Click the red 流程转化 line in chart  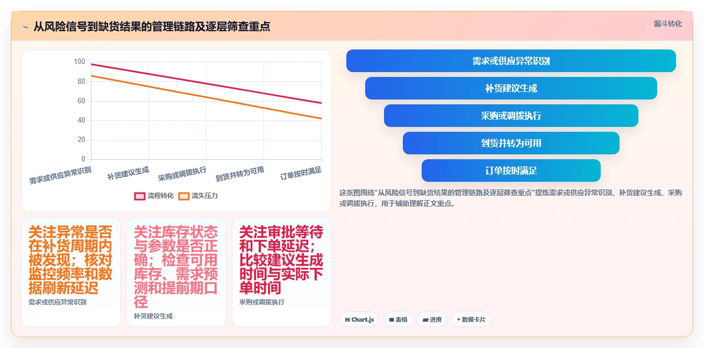(x=206, y=83)
